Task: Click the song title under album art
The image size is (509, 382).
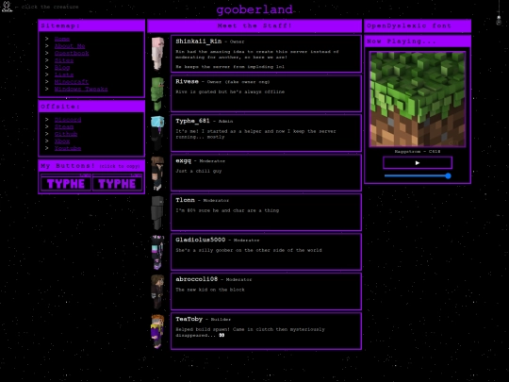Action: coord(418,151)
